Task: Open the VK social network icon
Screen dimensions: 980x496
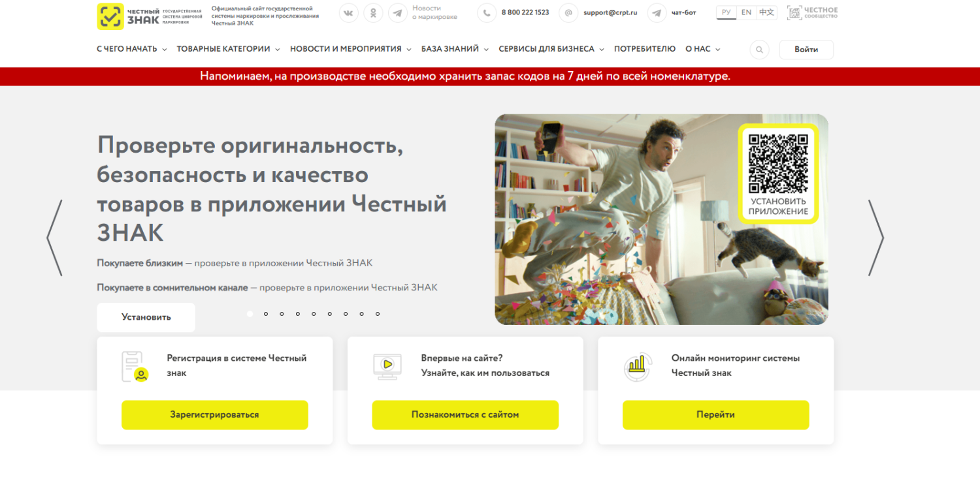Action: tap(349, 12)
